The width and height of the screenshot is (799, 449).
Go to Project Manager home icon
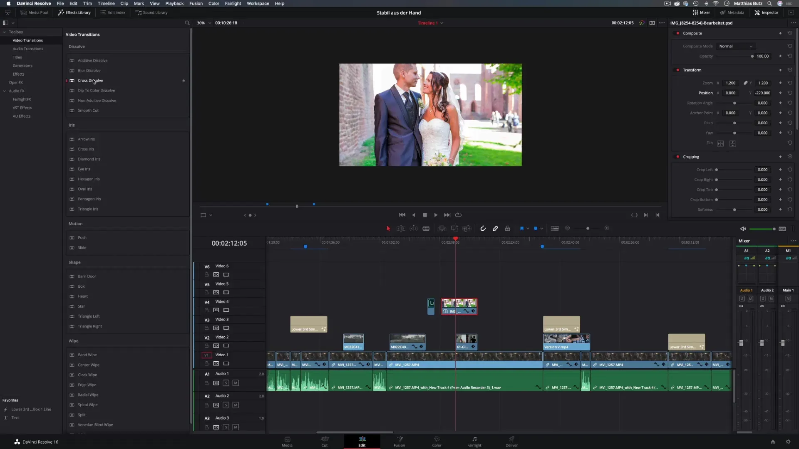[773, 442]
